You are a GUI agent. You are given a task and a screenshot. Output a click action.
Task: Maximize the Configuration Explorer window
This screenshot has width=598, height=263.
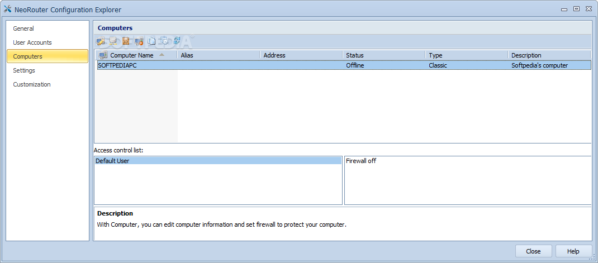tap(576, 9)
